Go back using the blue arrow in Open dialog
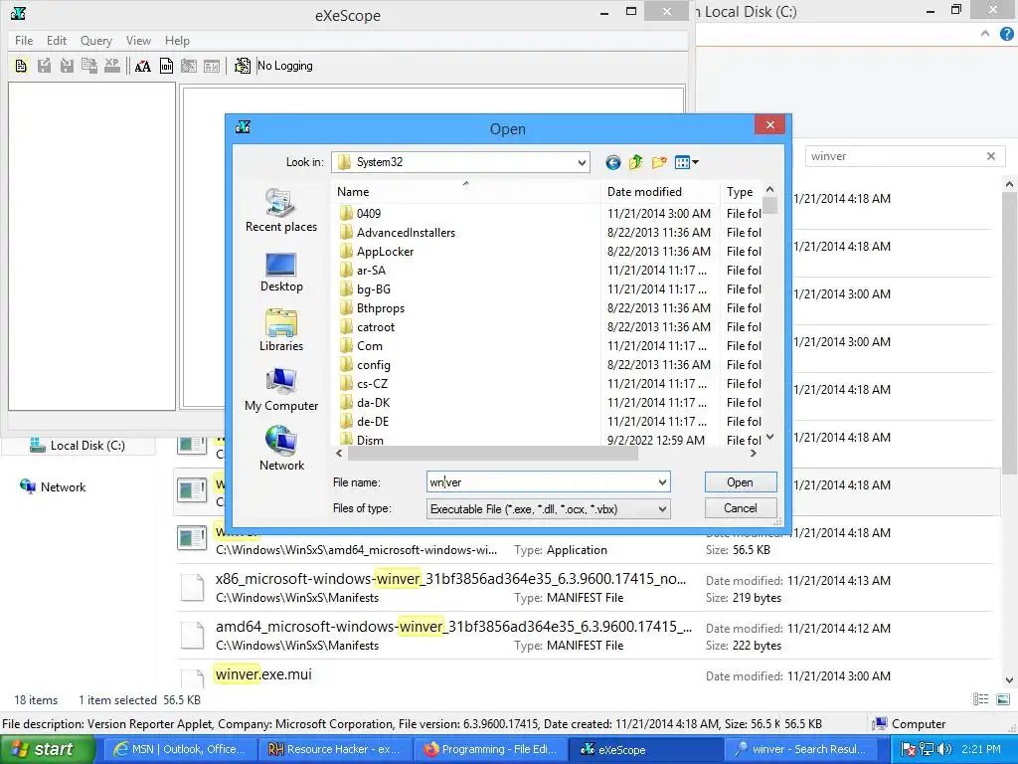 coord(612,162)
